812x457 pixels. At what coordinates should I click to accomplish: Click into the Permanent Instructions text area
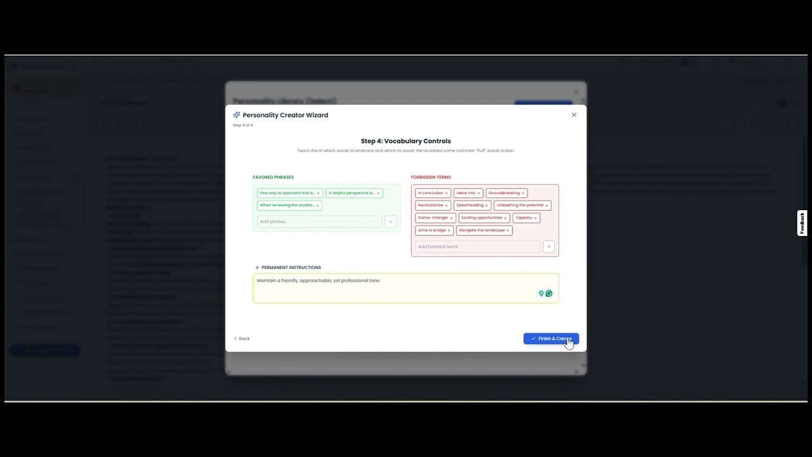click(406, 288)
